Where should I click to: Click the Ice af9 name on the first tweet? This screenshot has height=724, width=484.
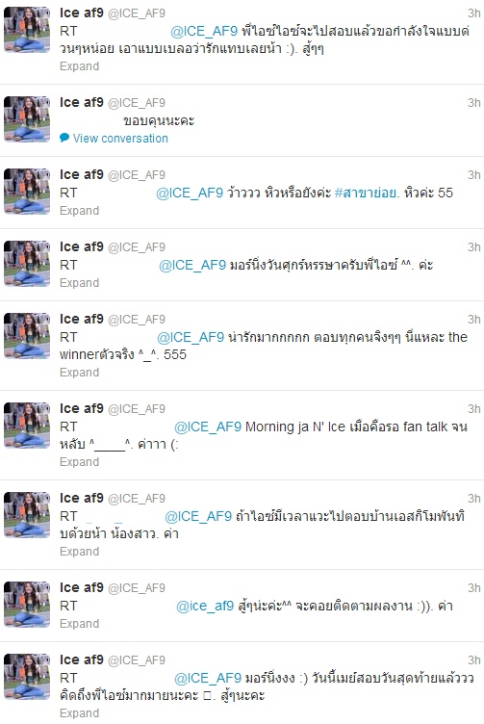[82, 13]
